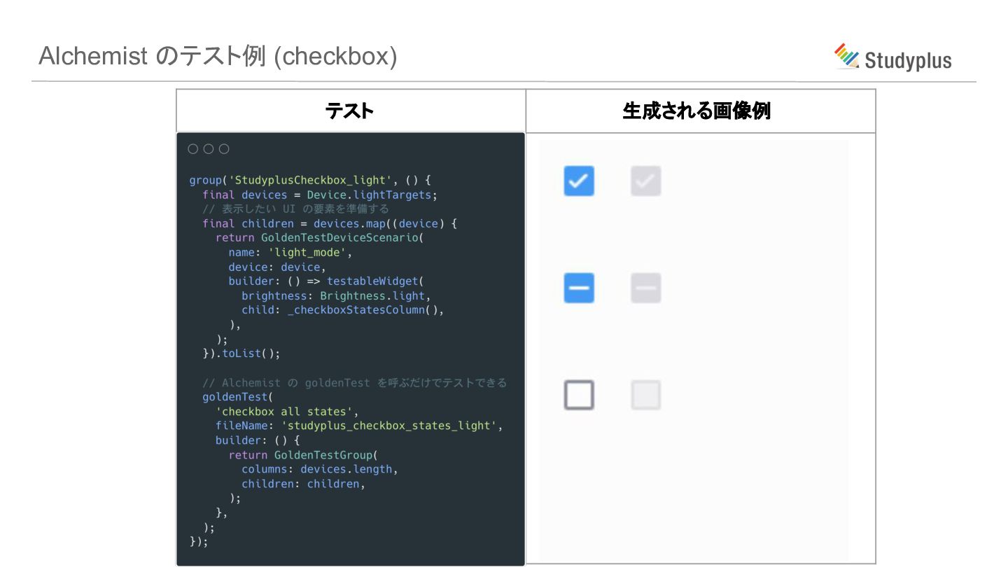Image resolution: width=1008 pixels, height=567 pixels.
Task: Click the line 'brightness: Brightness.light,'
Action: pyautogui.click(x=336, y=296)
